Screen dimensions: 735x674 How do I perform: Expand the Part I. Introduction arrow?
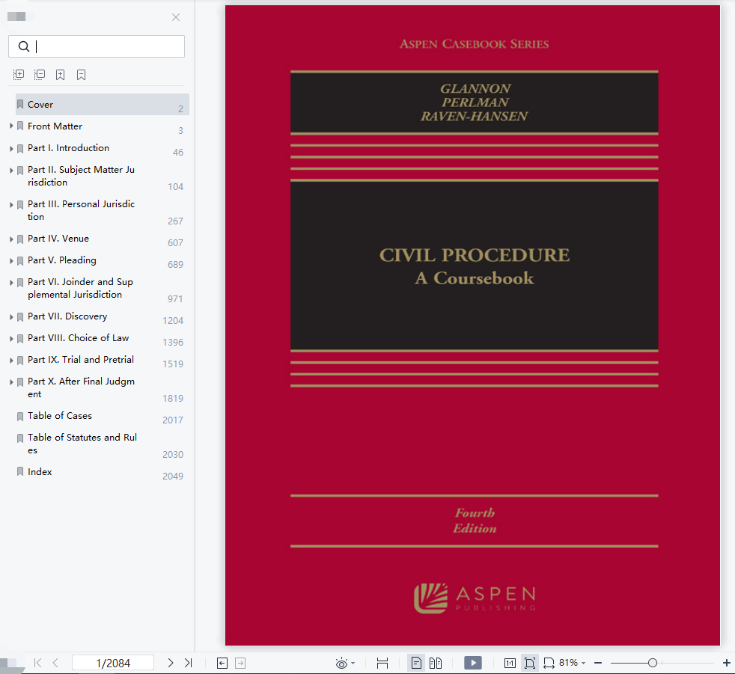point(11,148)
